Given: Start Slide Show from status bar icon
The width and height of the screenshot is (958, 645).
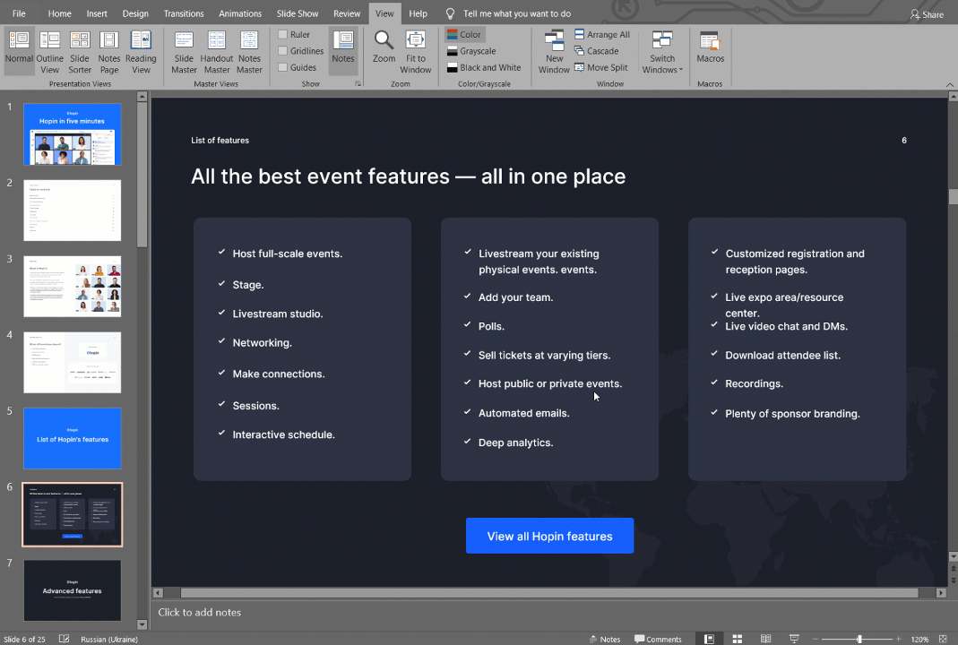Looking at the screenshot, I should (794, 639).
